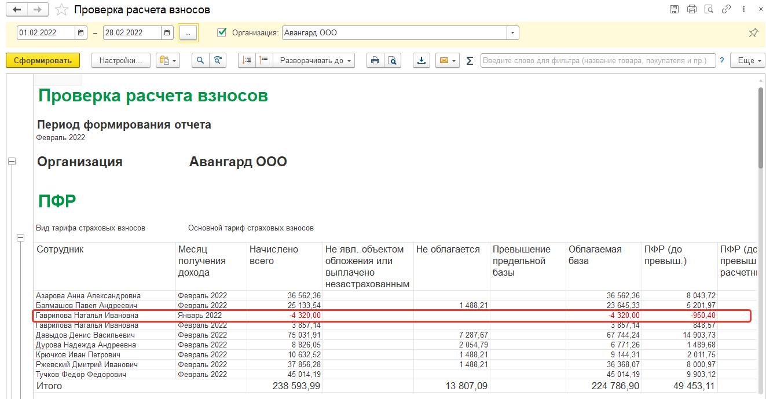Screen dimensions: 766x399
Task: Open calendar for end date 28.02.2022
Action: [x=167, y=33]
